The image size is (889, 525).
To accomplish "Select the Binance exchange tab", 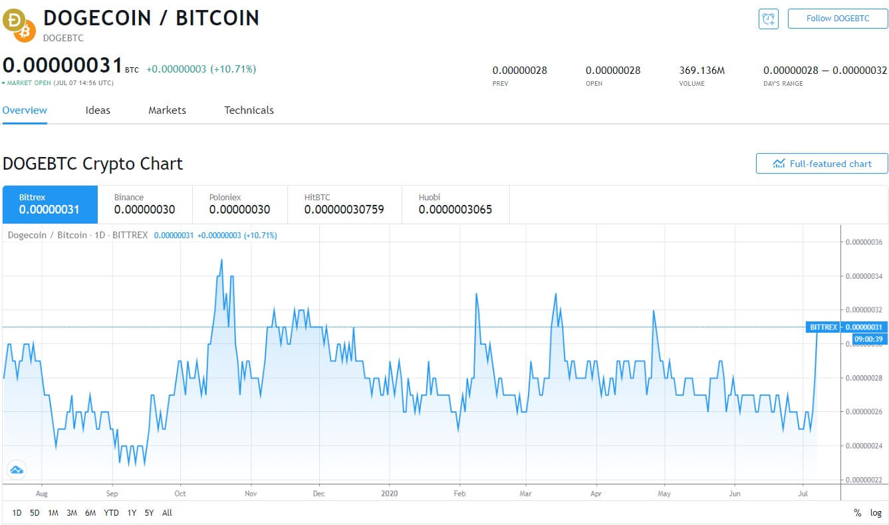I will [145, 204].
